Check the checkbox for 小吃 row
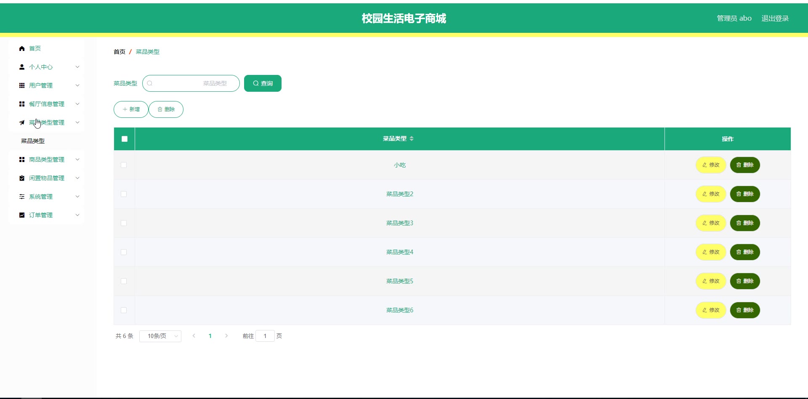This screenshot has width=808, height=399. [x=124, y=165]
